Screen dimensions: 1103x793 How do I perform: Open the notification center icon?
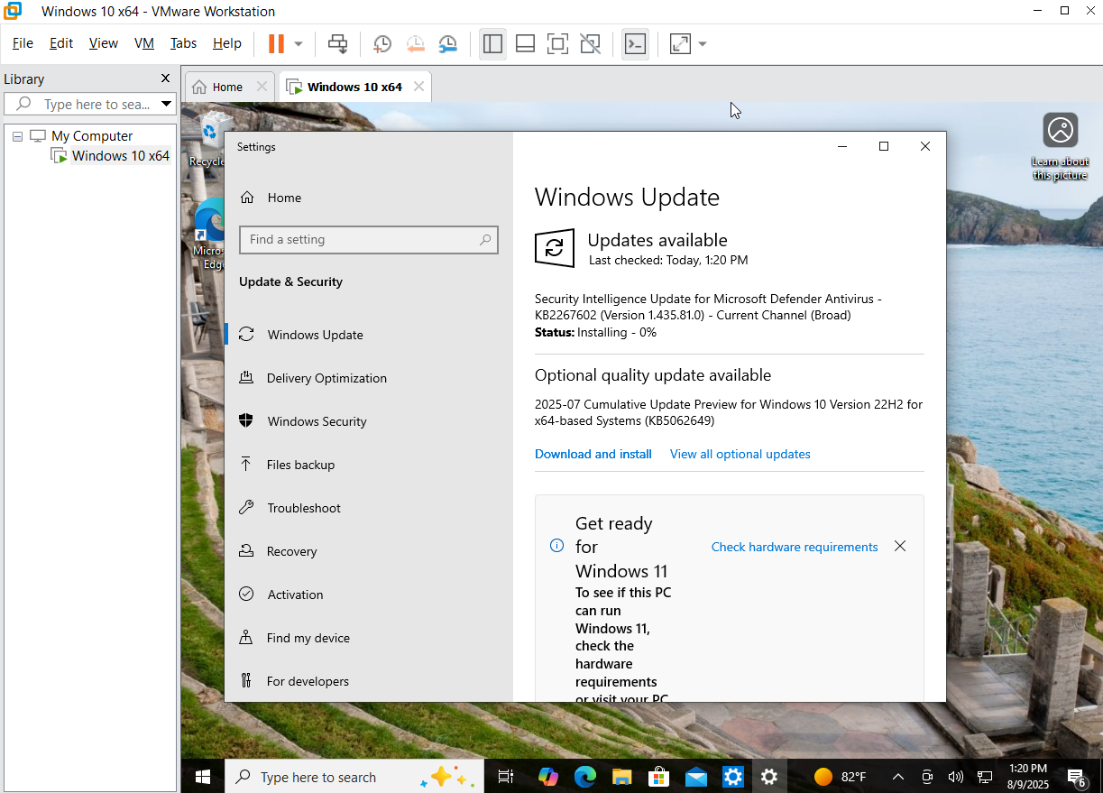[1076, 777]
